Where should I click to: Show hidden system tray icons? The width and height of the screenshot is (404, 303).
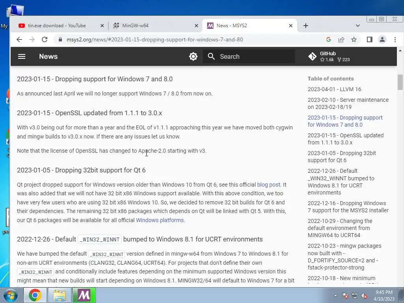coord(335,296)
